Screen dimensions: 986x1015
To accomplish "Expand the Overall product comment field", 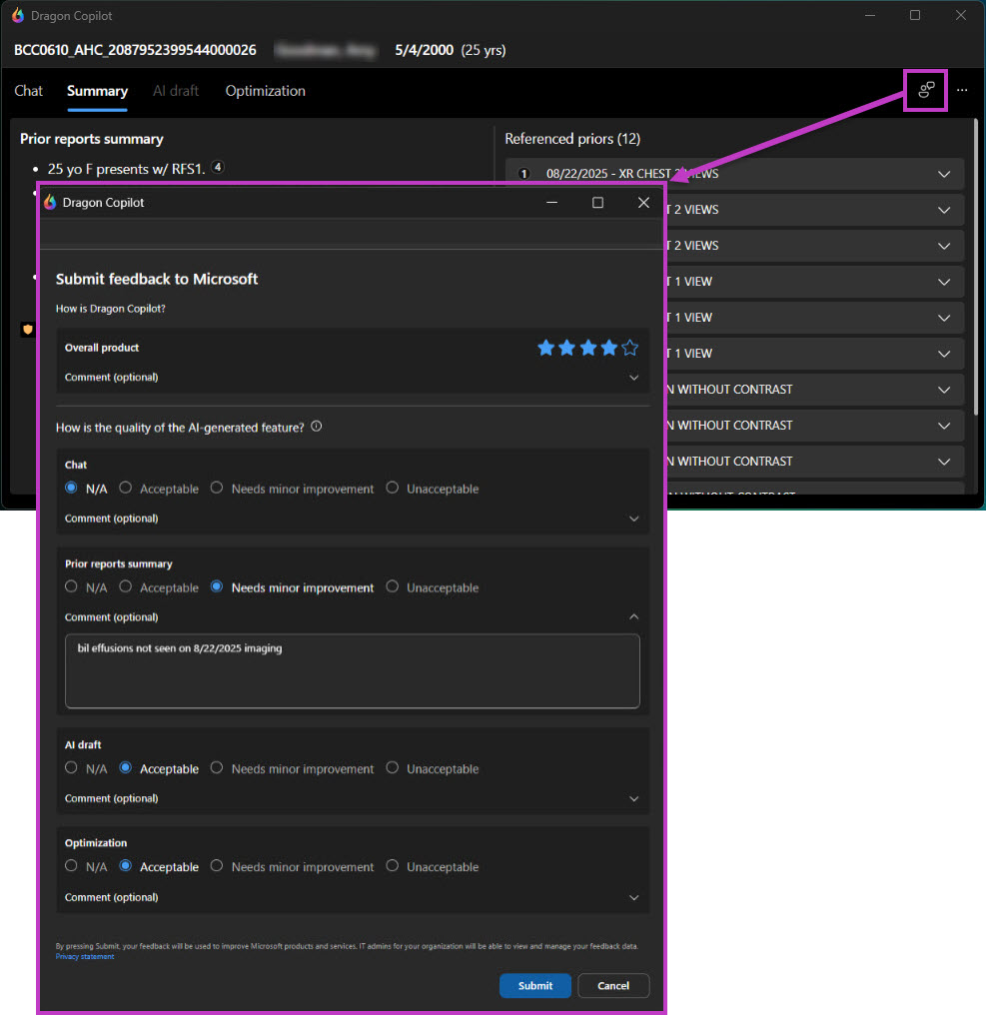I will pyautogui.click(x=633, y=378).
